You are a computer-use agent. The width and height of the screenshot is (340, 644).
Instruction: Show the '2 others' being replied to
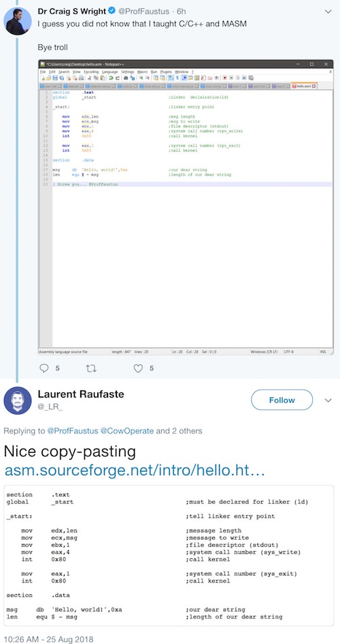186,431
